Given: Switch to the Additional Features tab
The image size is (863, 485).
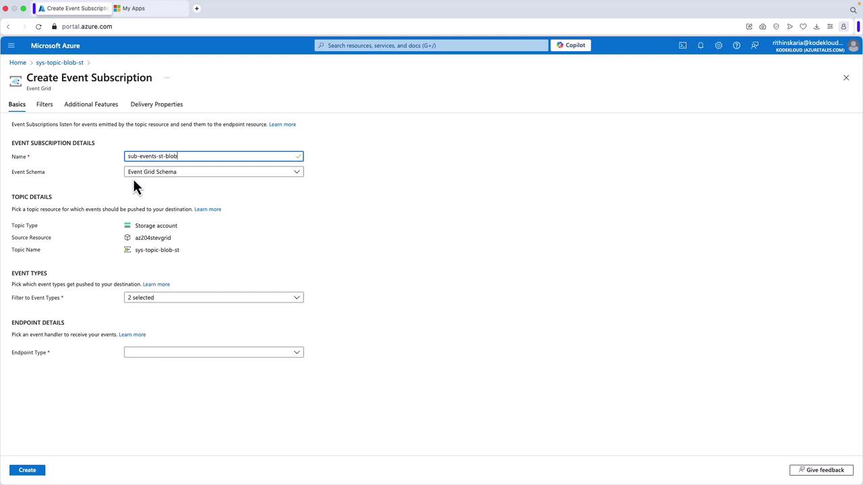Looking at the screenshot, I should (91, 104).
